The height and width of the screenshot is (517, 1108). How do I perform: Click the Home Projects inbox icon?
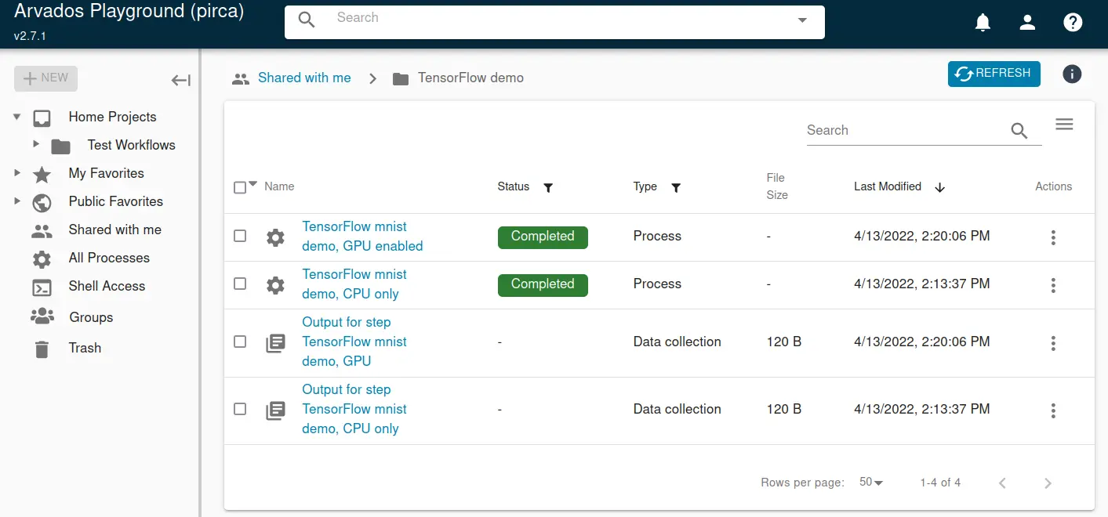pyautogui.click(x=42, y=118)
